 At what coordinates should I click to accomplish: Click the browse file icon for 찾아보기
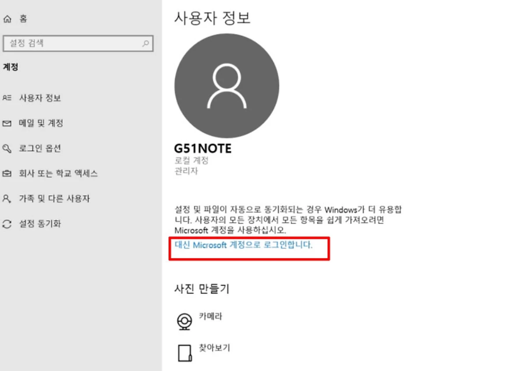click(x=185, y=353)
